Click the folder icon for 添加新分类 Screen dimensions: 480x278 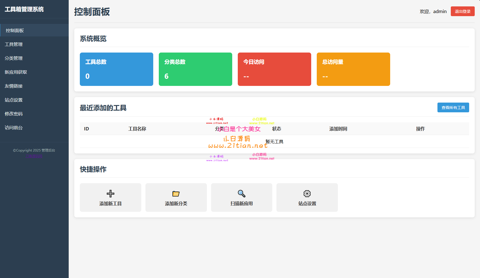[176, 194]
